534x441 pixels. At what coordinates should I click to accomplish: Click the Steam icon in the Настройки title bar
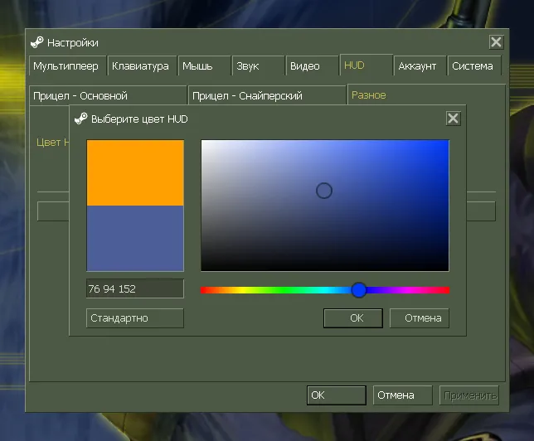tap(36, 42)
